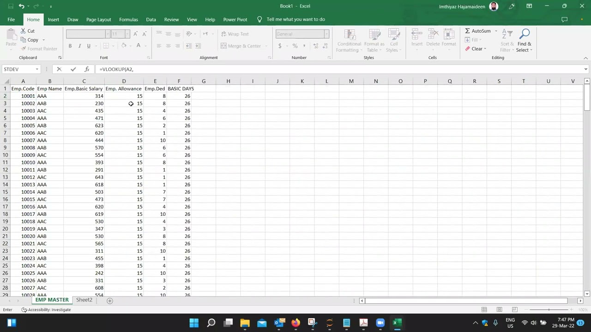This screenshot has width=591, height=332.
Task: Toggle Wrap Text option
Action: (x=235, y=34)
